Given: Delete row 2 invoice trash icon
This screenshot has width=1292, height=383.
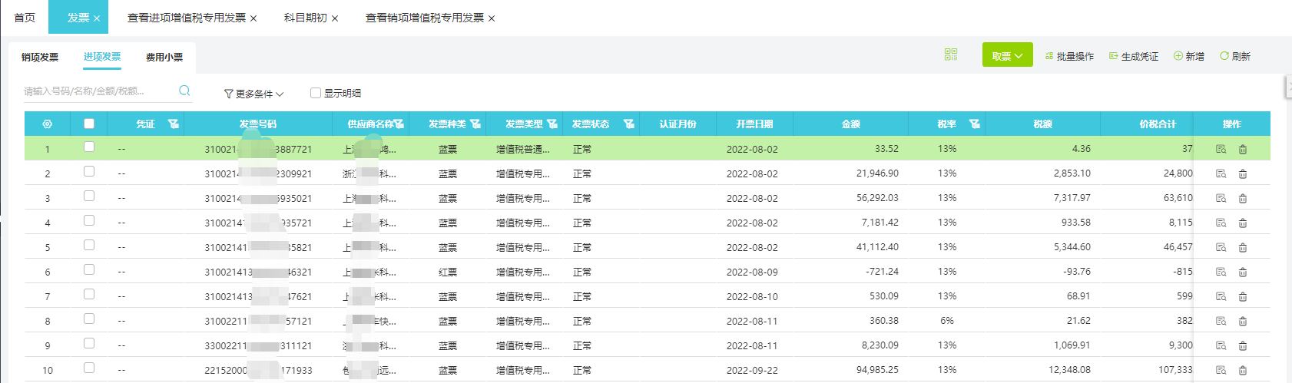Looking at the screenshot, I should [1243, 173].
